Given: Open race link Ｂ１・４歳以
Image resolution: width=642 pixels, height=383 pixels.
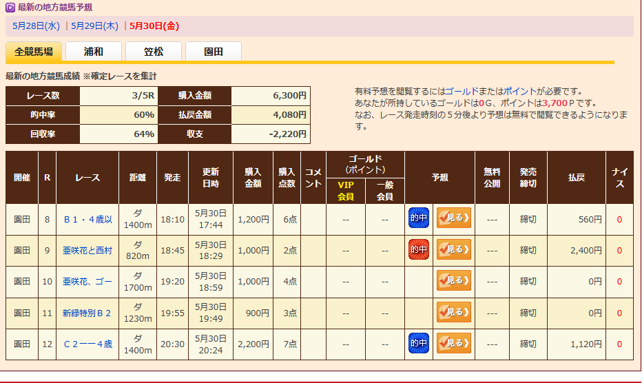Looking at the screenshot, I should (87, 220).
